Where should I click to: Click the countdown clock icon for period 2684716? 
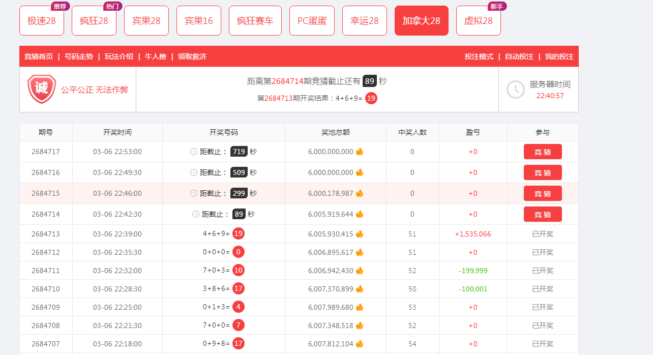(x=193, y=172)
